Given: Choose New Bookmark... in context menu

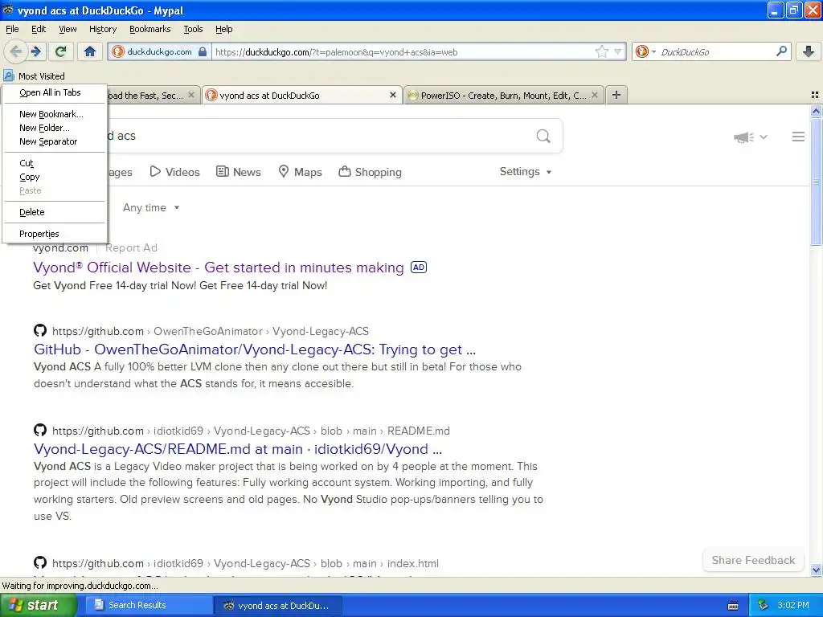Looking at the screenshot, I should [55, 114].
